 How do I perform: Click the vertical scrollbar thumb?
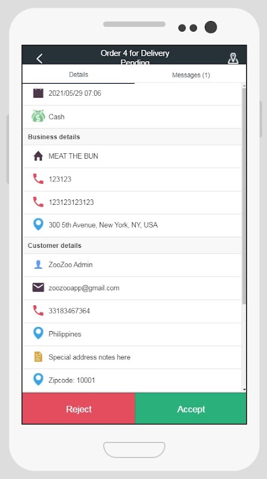244,196
